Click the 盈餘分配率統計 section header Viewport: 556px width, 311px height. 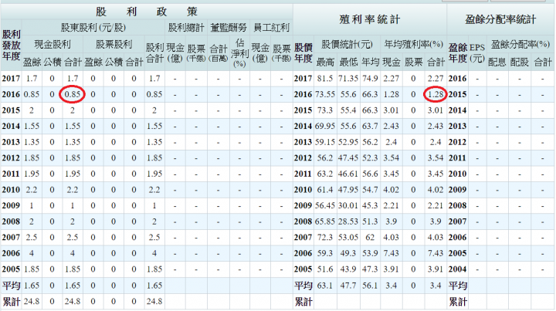pyautogui.click(x=500, y=19)
